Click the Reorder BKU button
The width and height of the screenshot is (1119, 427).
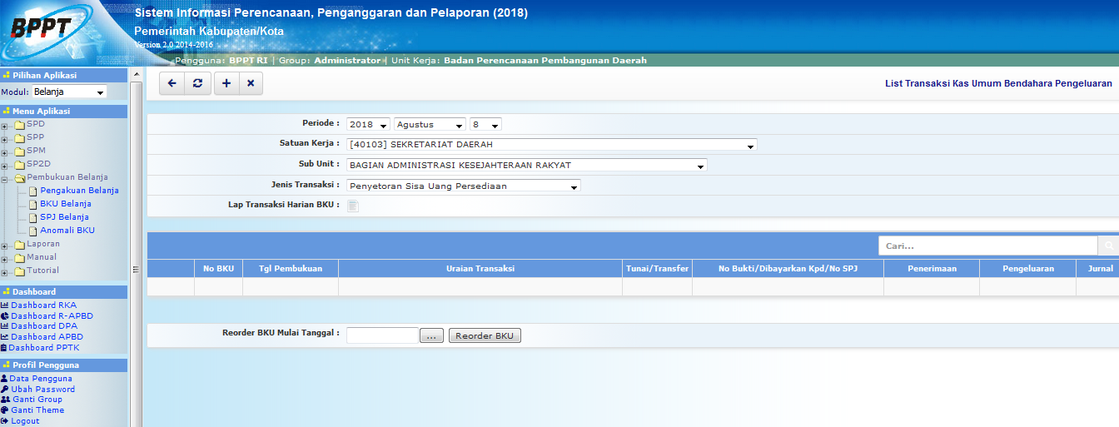click(x=485, y=336)
